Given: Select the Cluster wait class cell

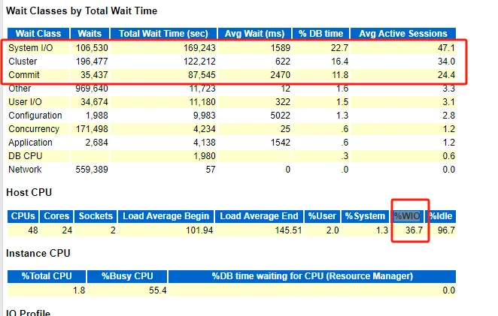Looking at the screenshot, I should tap(23, 61).
